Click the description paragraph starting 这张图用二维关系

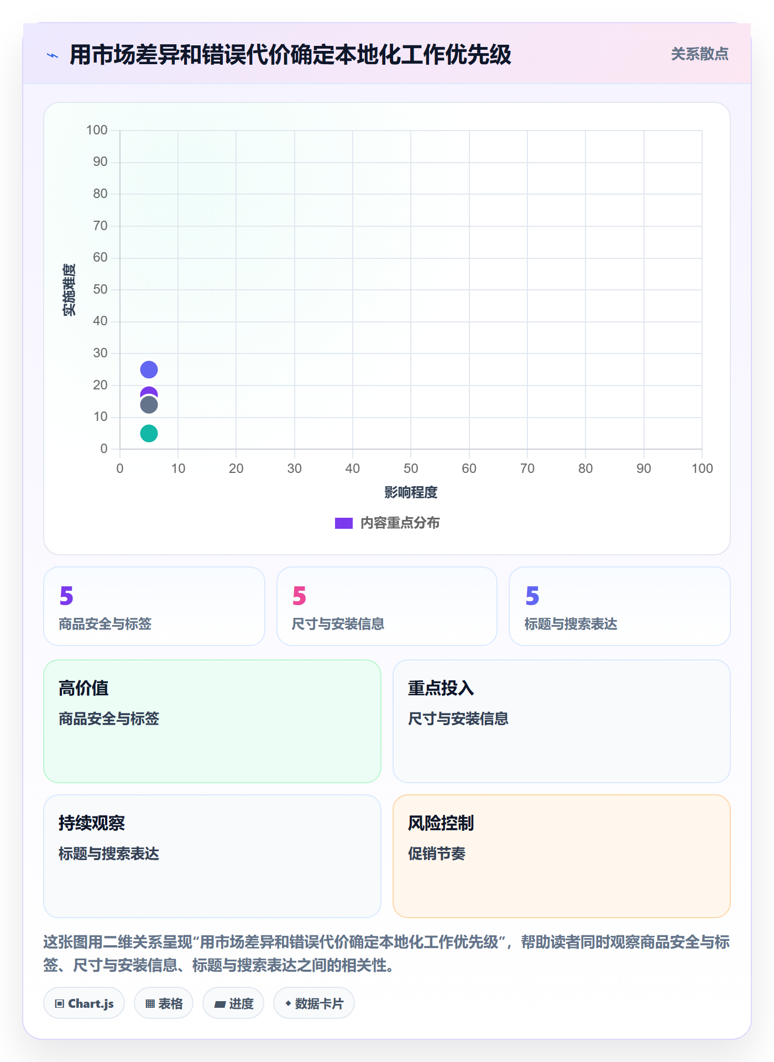point(387,954)
